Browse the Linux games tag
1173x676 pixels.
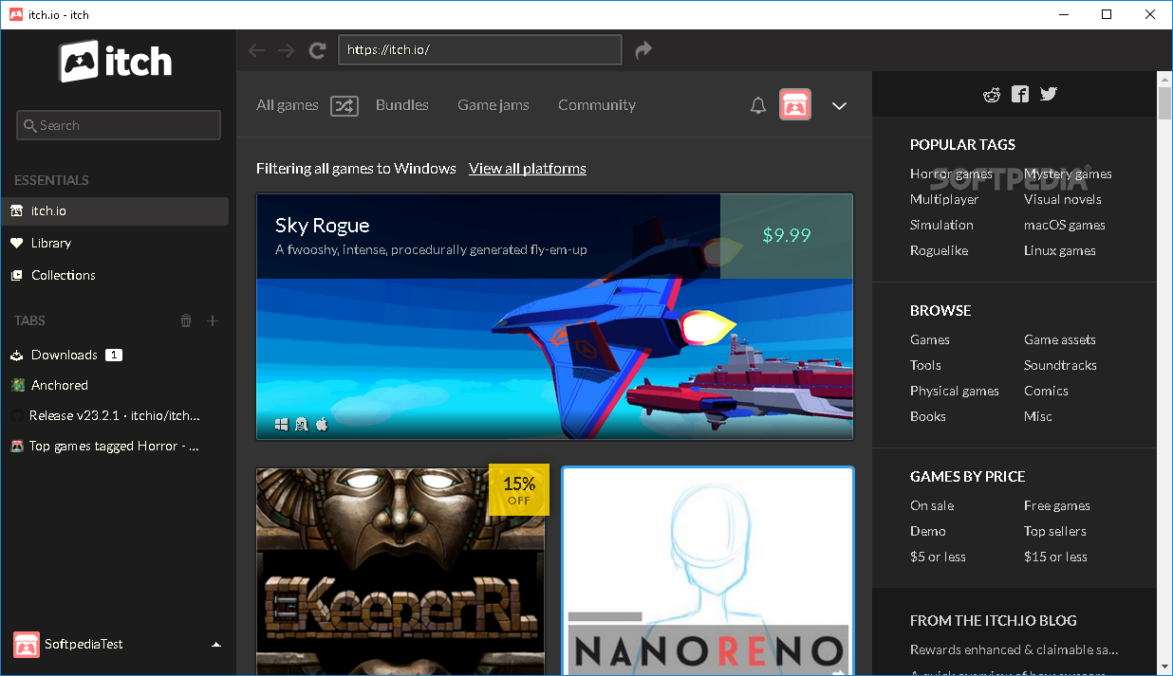[x=1060, y=250]
